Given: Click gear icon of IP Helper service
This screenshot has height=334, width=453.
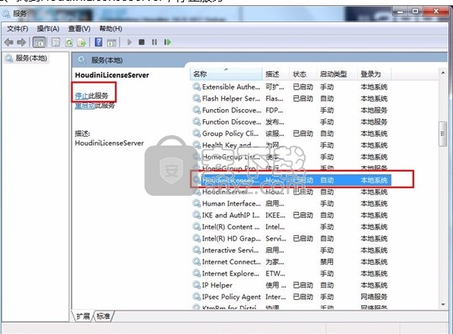Looking at the screenshot, I should 196,285.
